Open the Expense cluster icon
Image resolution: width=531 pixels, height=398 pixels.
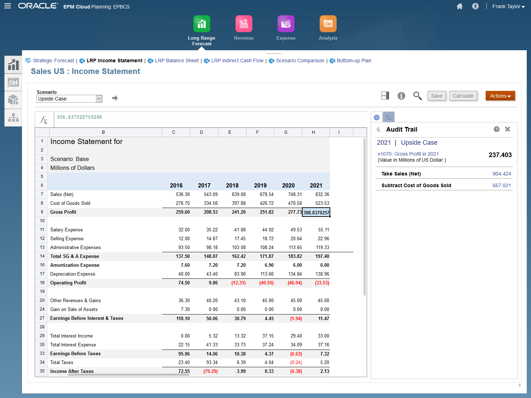click(x=286, y=24)
